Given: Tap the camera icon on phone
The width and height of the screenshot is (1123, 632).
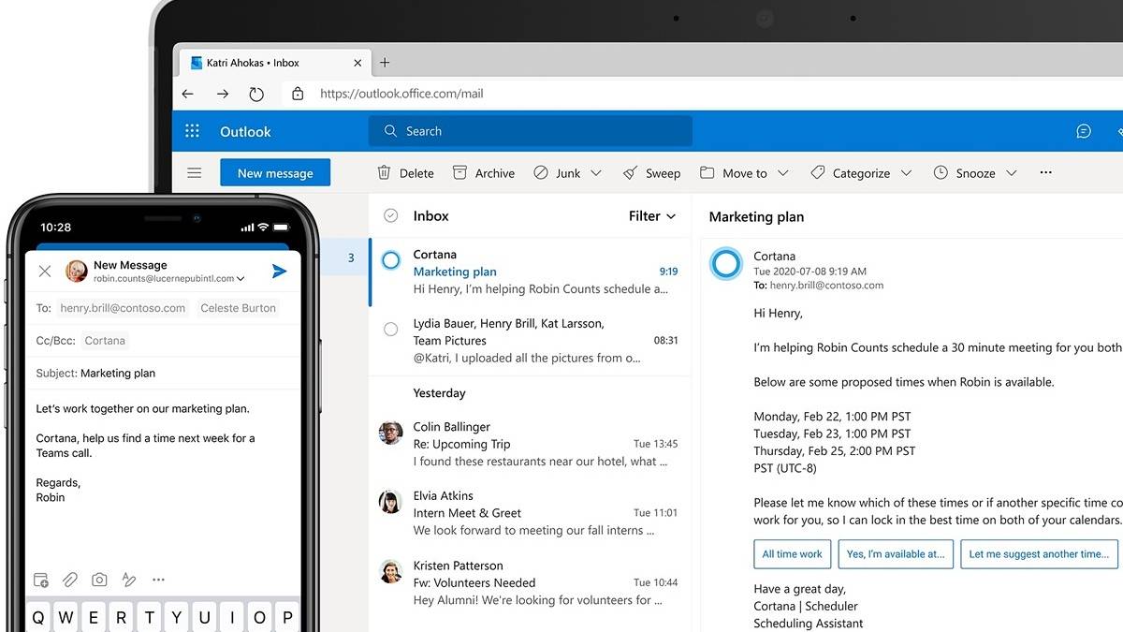Looking at the screenshot, I should [99, 580].
